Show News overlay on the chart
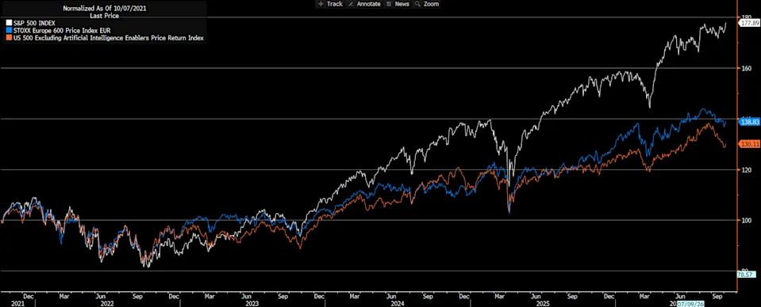 (x=398, y=4)
